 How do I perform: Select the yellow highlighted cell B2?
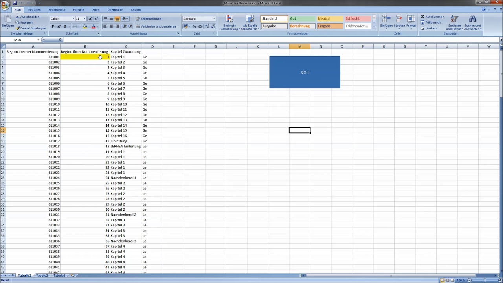click(x=85, y=57)
